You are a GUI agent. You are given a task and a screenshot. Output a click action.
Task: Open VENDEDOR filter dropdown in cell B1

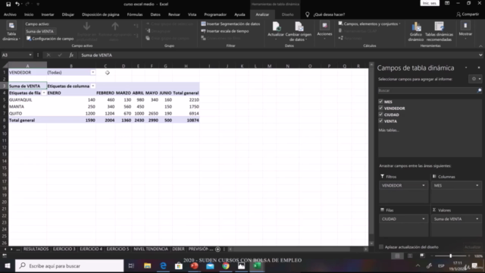point(92,73)
